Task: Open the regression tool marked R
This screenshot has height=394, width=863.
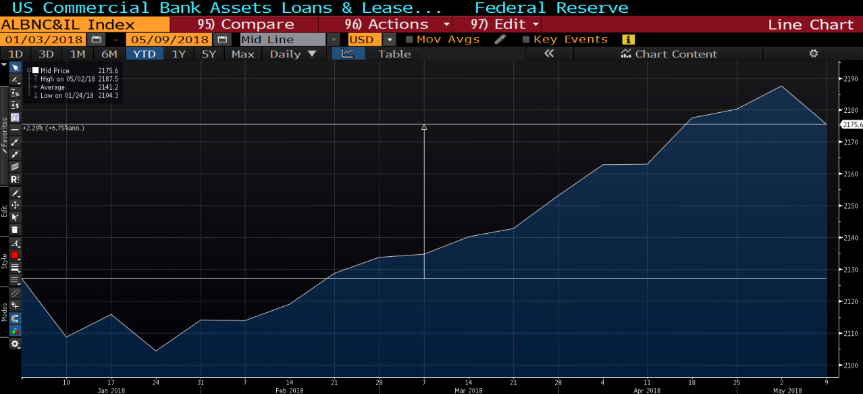Action: 15,179
